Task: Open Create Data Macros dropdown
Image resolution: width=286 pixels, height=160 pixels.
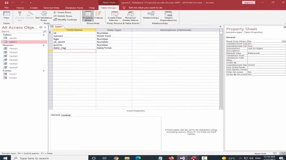Action: tap(114, 16)
